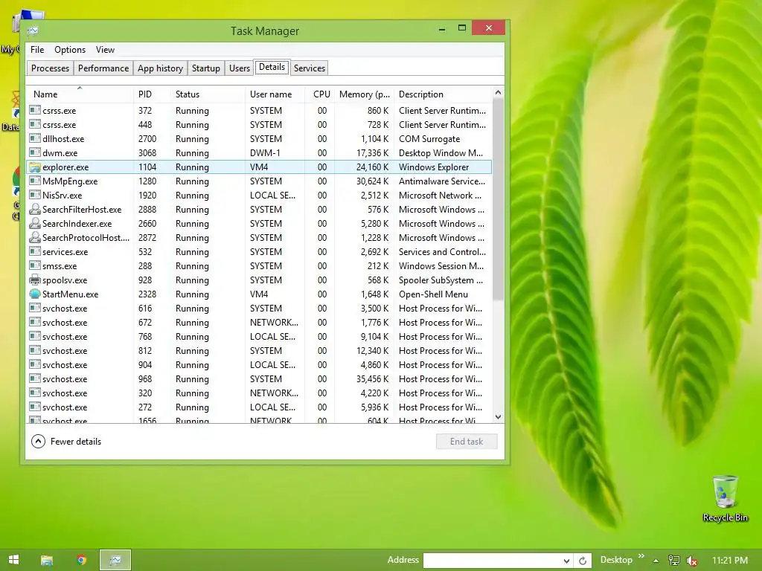762x571 pixels.
Task: Sort by the Name column header
Action: (80, 94)
